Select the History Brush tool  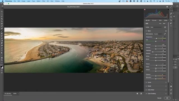(2, 36)
